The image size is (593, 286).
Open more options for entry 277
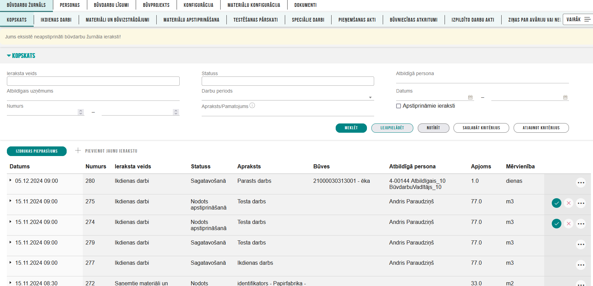(581, 265)
